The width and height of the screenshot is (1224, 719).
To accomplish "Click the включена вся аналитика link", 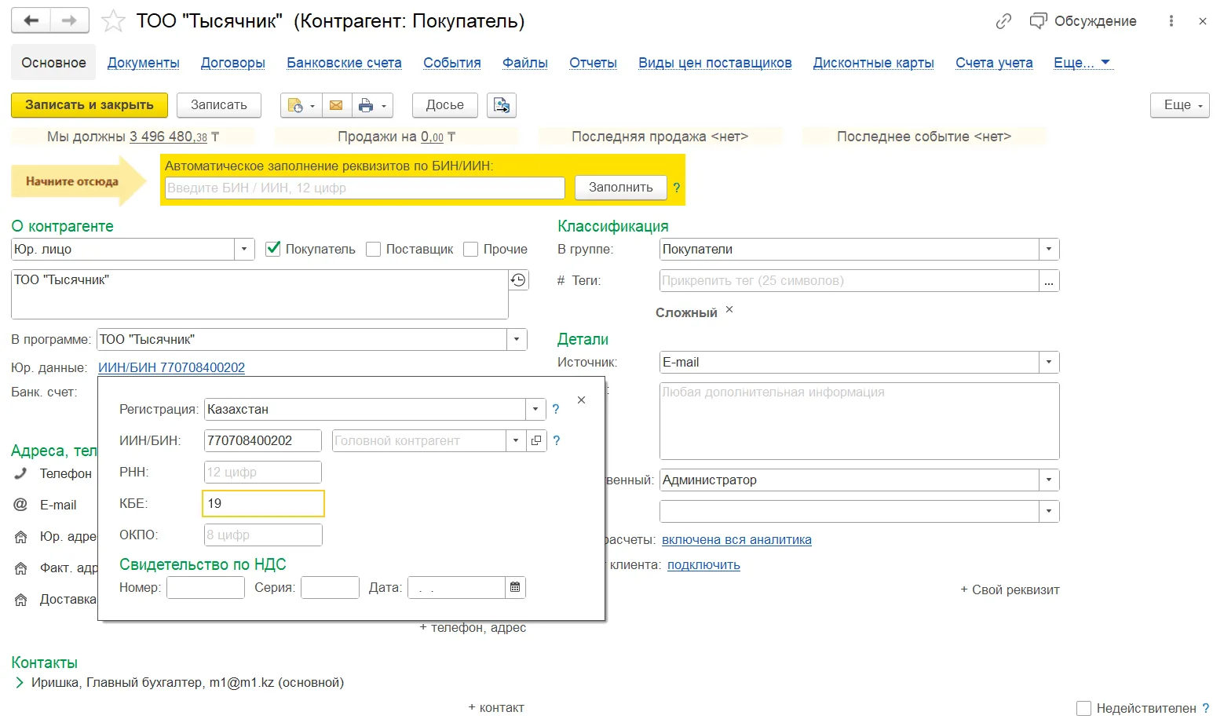I will pyautogui.click(x=736, y=540).
